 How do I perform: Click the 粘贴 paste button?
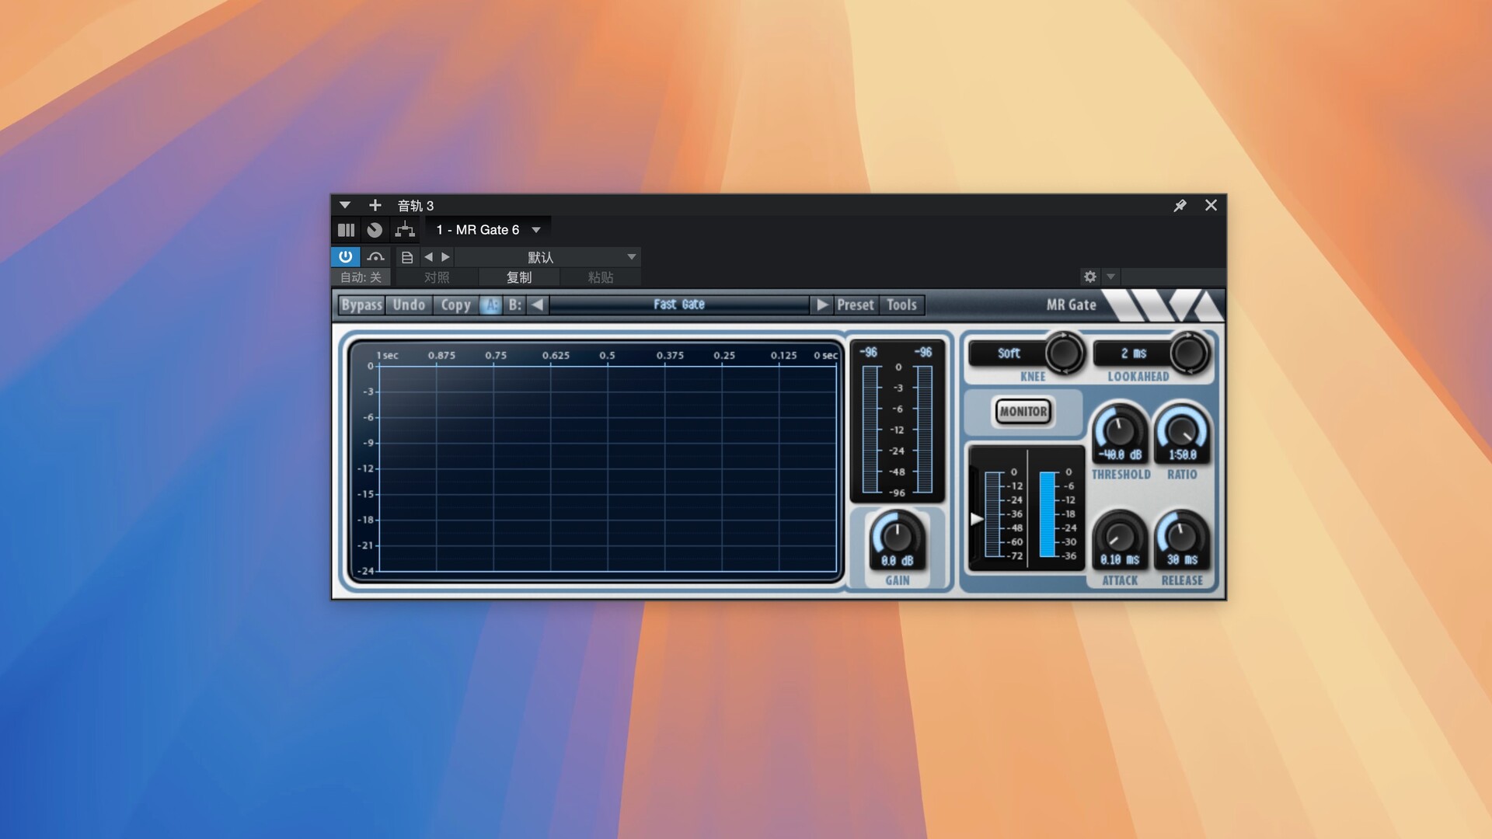tap(601, 277)
